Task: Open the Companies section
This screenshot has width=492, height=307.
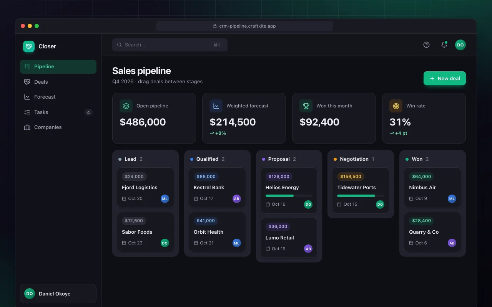Action: click(58, 127)
